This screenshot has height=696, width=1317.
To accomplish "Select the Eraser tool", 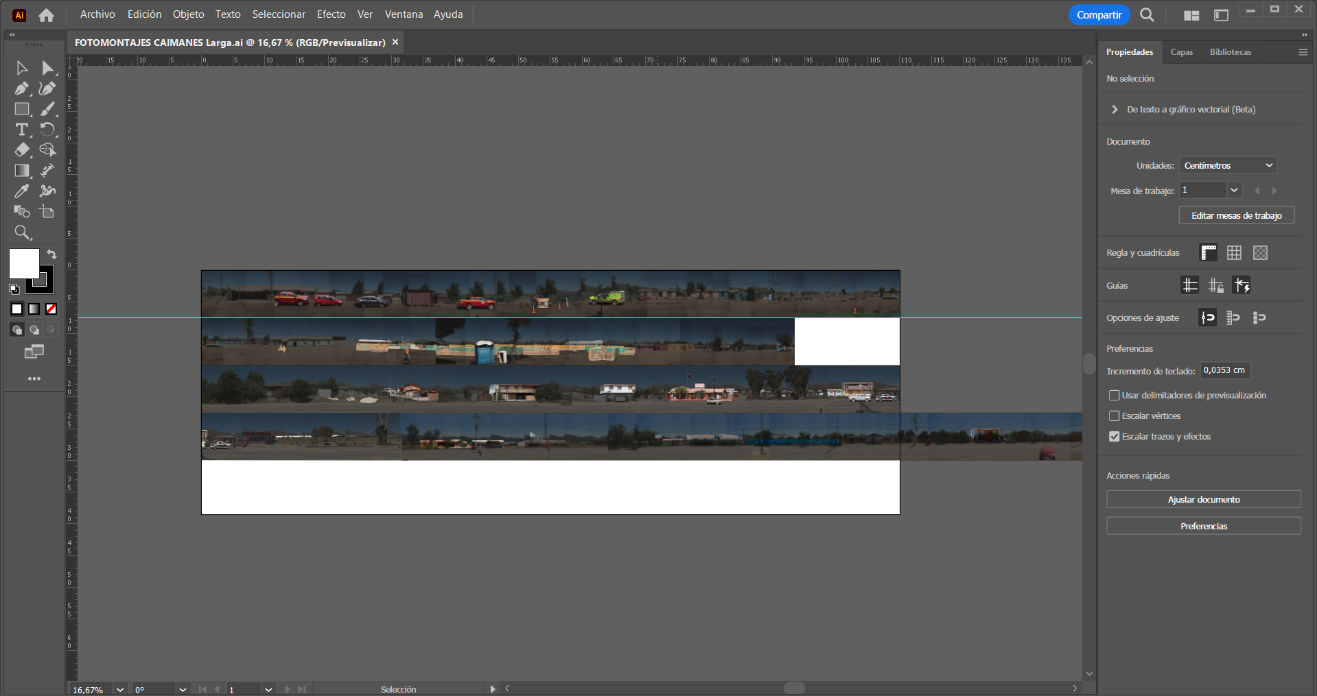I will (x=22, y=150).
